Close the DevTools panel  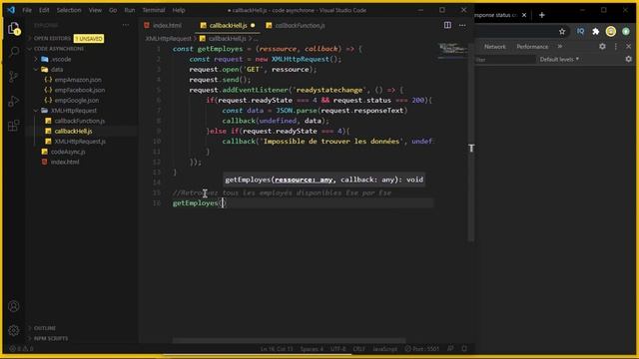pos(628,47)
